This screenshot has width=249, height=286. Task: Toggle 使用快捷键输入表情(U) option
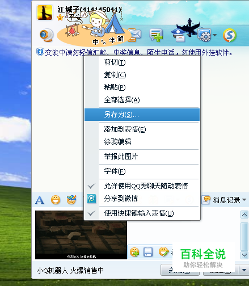click(142, 213)
